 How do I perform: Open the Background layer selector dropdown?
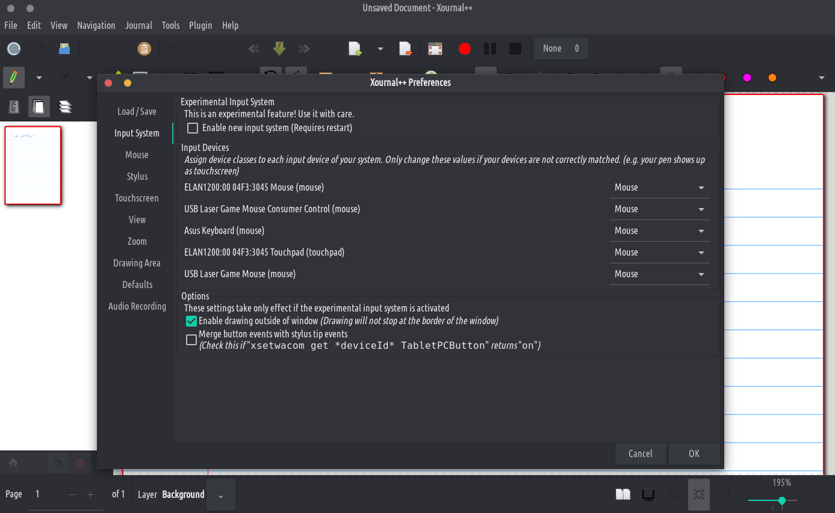[220, 495]
